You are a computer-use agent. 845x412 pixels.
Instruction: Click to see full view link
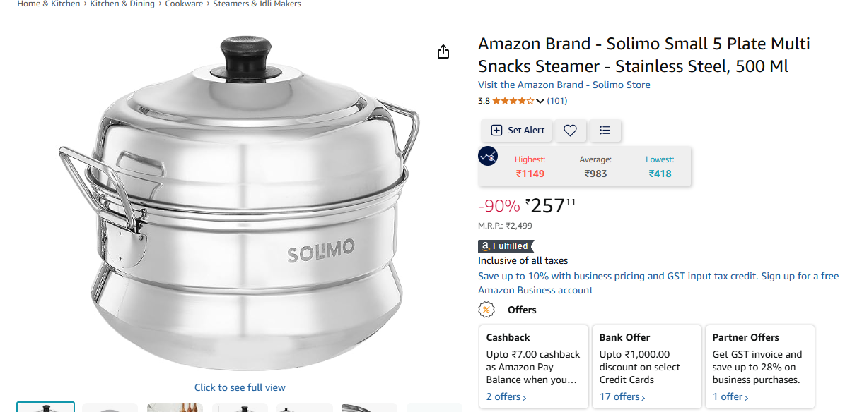click(240, 387)
